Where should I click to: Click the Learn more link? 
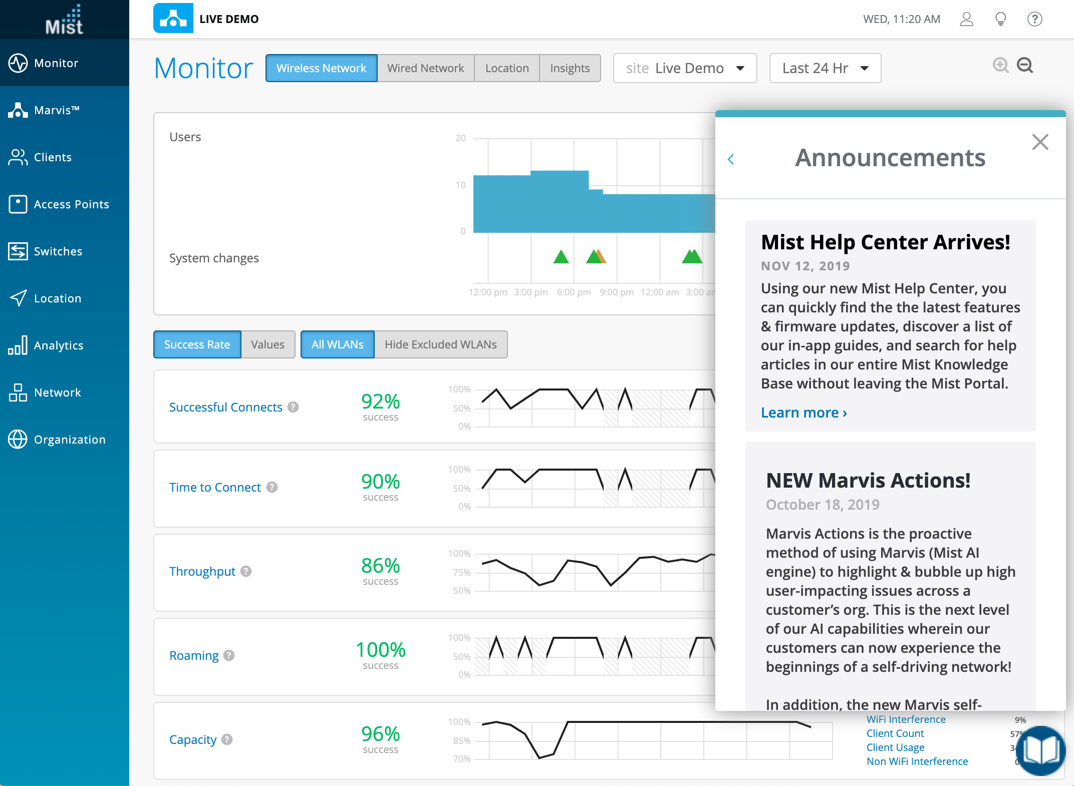803,413
